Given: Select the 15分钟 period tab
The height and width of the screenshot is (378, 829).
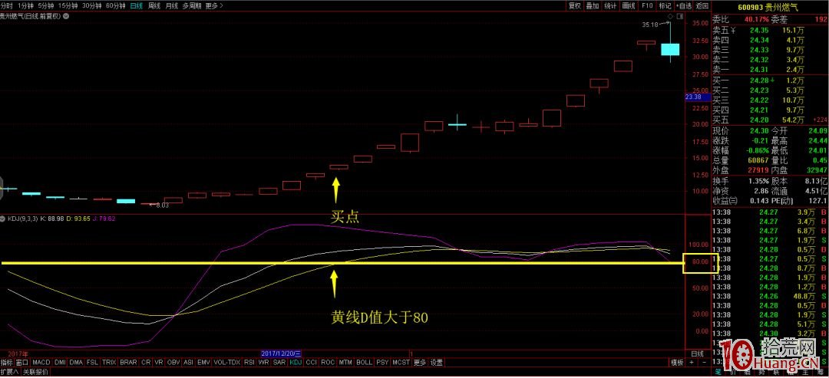Looking at the screenshot, I should click(68, 6).
